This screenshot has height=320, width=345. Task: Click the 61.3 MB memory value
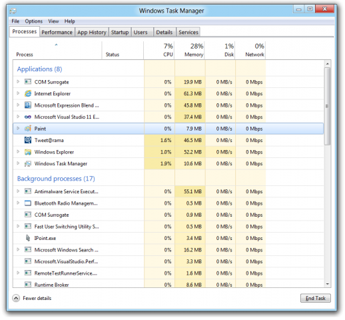point(192,93)
